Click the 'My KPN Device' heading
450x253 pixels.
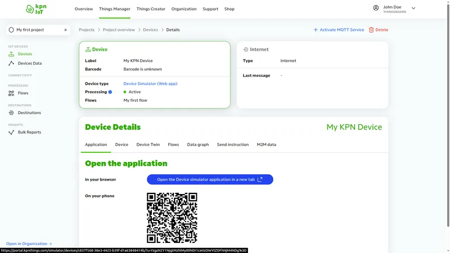click(x=354, y=127)
